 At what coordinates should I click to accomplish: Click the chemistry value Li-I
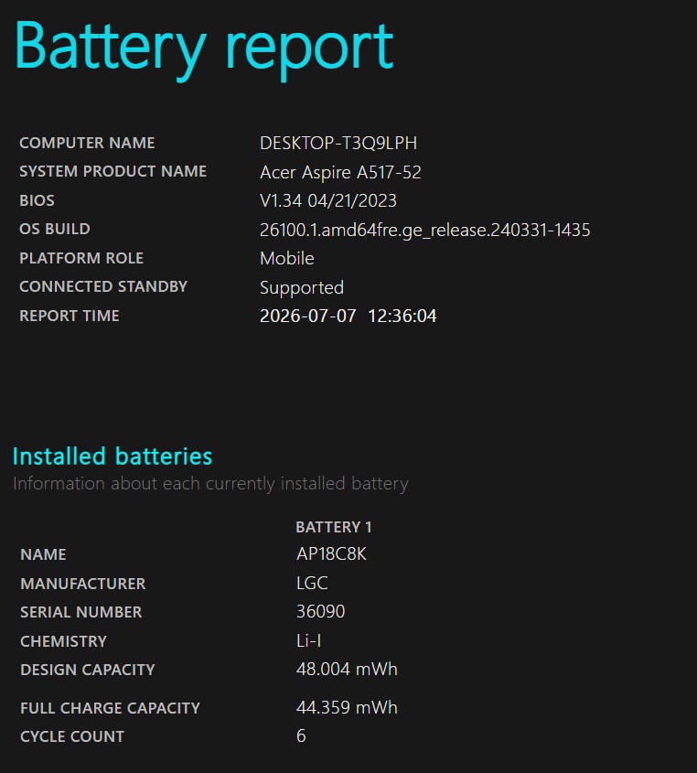308,641
